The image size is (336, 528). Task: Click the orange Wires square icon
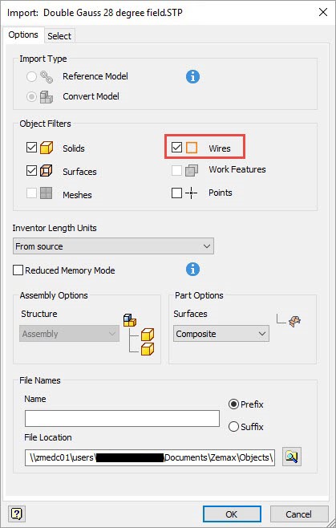click(192, 148)
